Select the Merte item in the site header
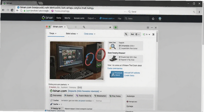Screen dimensions: 204x112 point(67,18)
